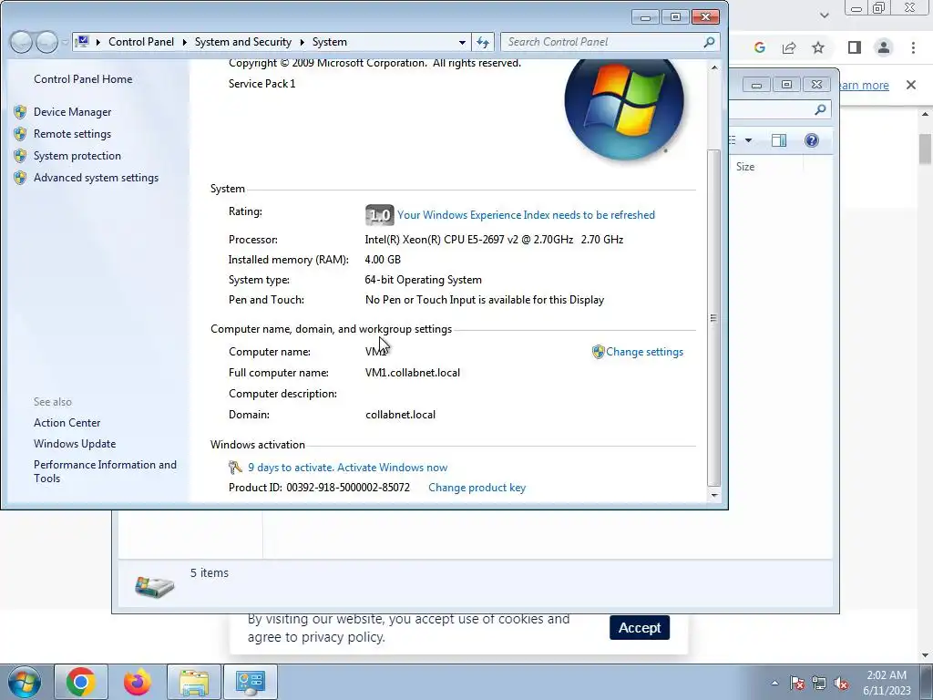This screenshot has width=933, height=700.
Task: Open Advanced system settings
Action: point(96,178)
